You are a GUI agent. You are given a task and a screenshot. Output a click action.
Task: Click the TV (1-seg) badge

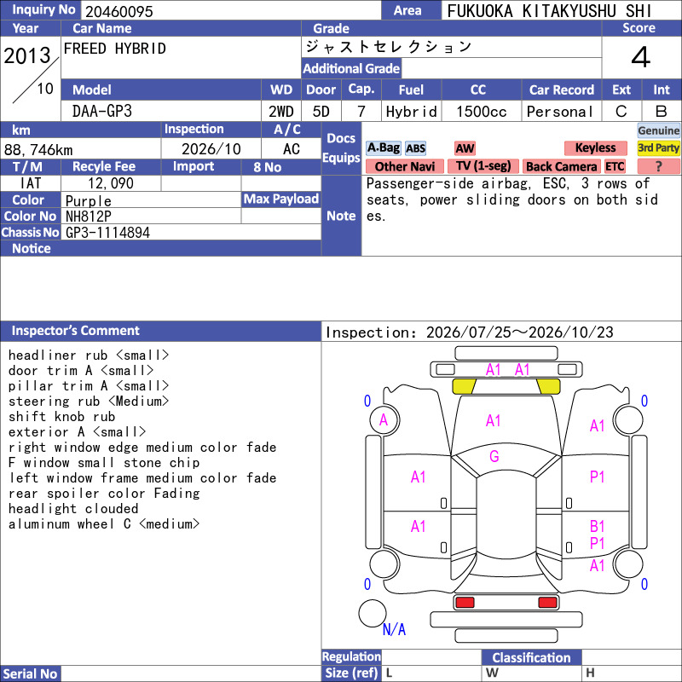pos(483,166)
